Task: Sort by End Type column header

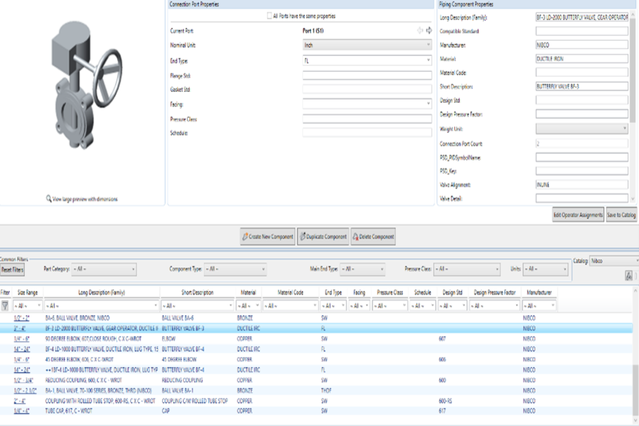Action: click(333, 292)
